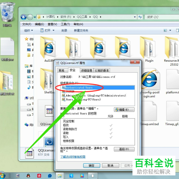The width and height of the screenshot is (179, 179).
Task: Open the Recycle Bin desktop icon
Action: click(x=8, y=14)
